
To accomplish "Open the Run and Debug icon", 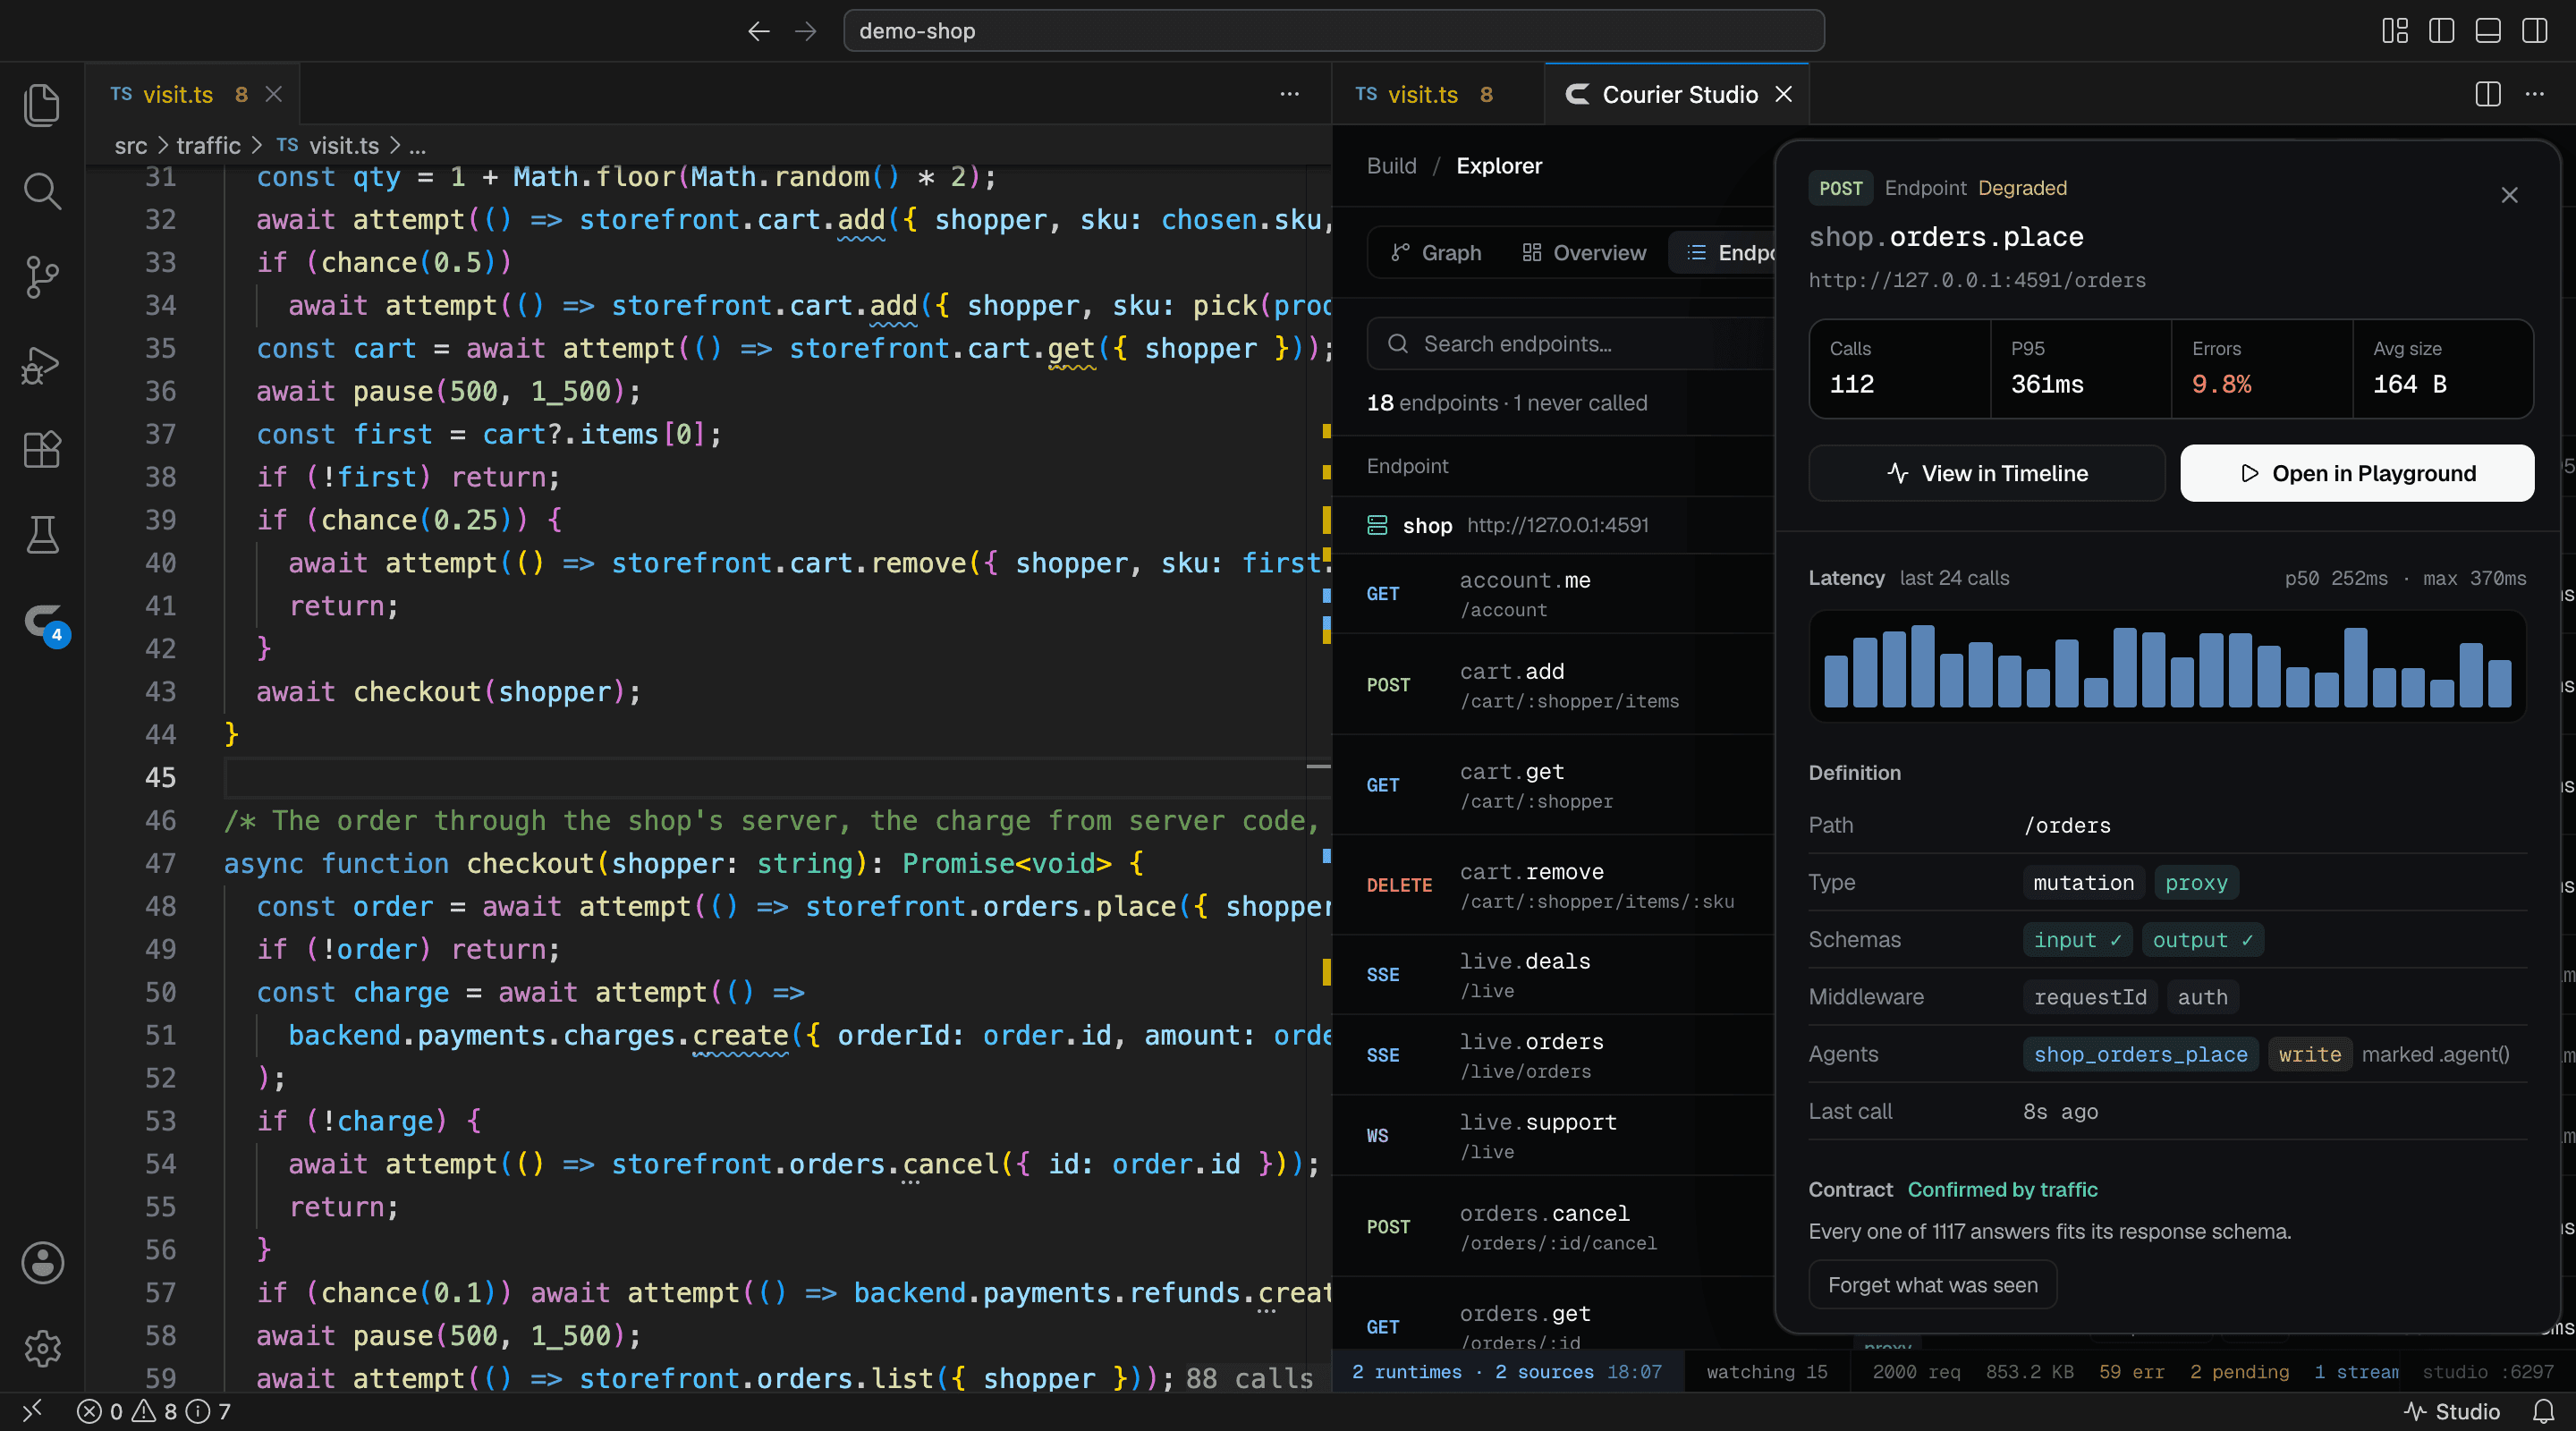I will click(42, 363).
